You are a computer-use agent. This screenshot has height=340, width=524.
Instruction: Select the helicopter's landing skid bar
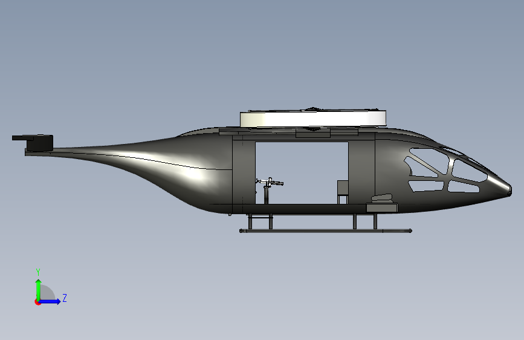(x=326, y=230)
